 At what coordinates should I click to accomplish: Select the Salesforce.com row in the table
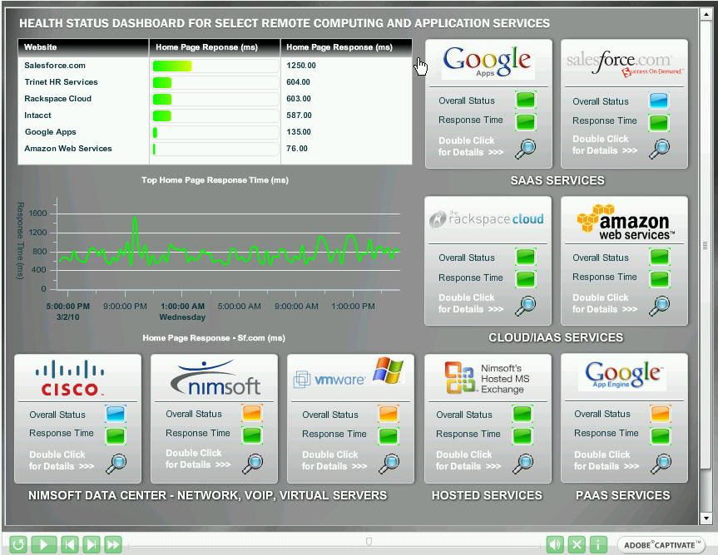(215, 66)
